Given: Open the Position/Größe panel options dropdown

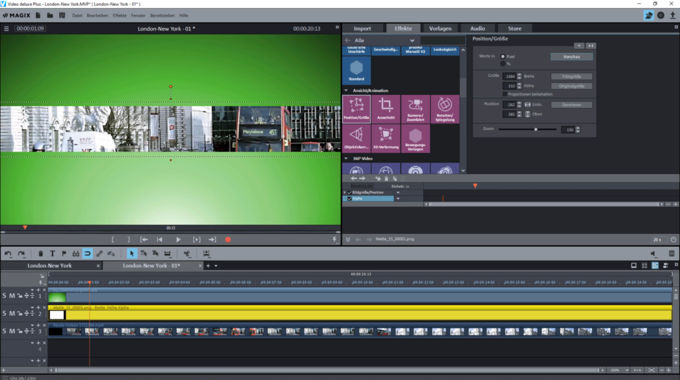Looking at the screenshot, I should (579, 46).
